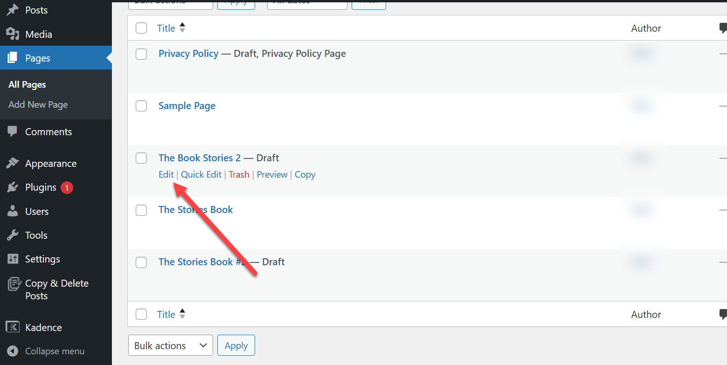Click the Pages icon in sidebar
727x365 pixels.
click(13, 58)
